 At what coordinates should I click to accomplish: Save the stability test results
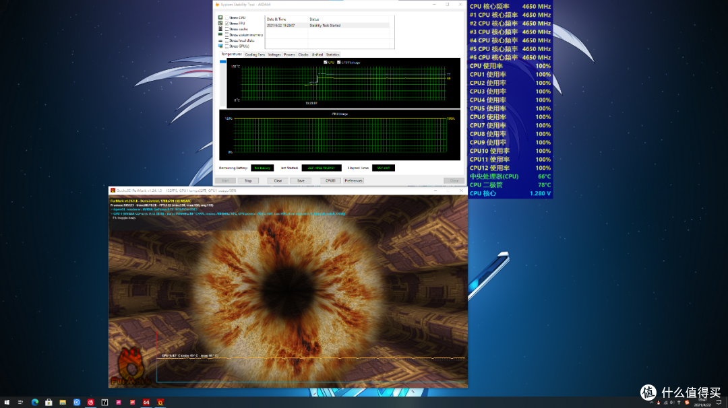click(x=301, y=181)
